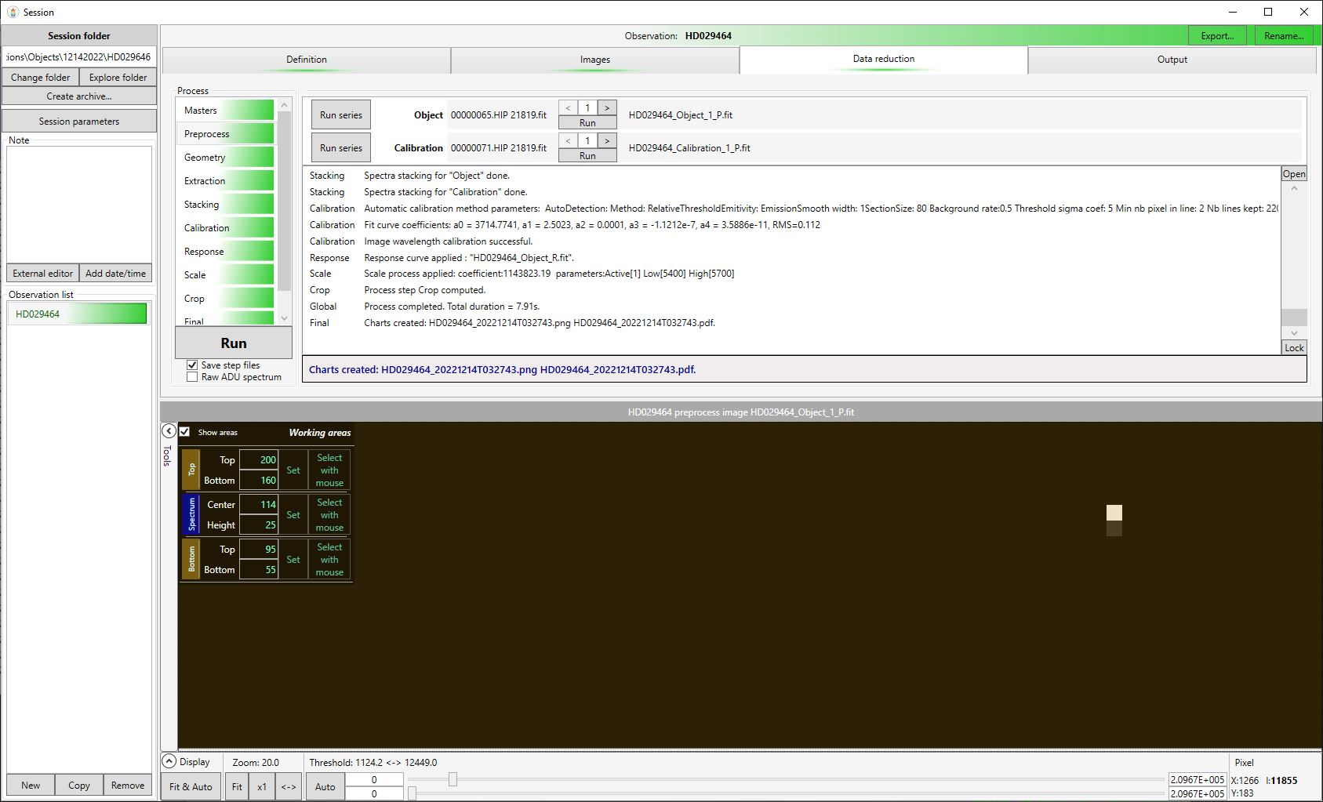Viewport: 1323px width, 802px height.
Task: Adjust the upper threshold slider handle
Action: pos(453,779)
